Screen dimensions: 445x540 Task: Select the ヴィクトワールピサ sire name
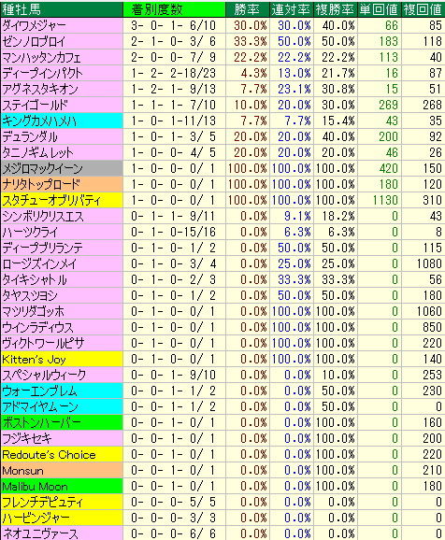[43, 343]
